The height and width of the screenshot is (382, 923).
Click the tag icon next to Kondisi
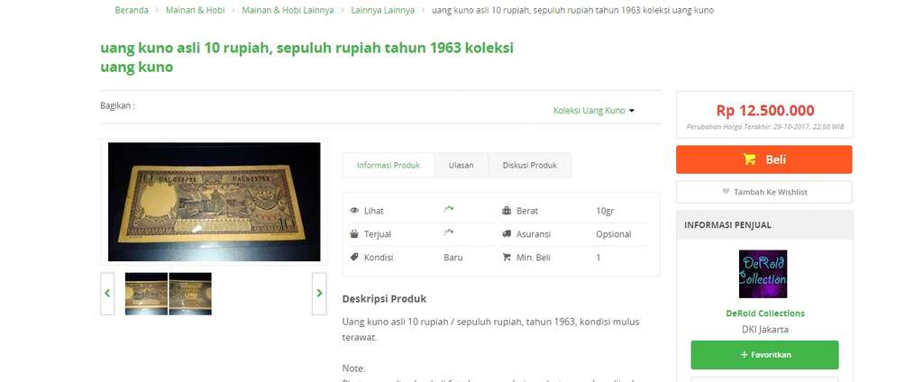(x=354, y=257)
